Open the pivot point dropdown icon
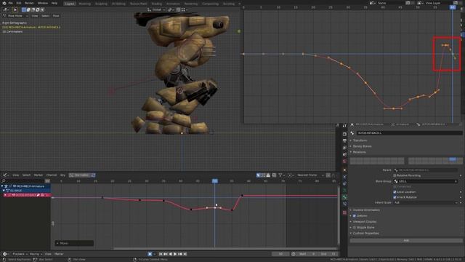 point(171,9)
